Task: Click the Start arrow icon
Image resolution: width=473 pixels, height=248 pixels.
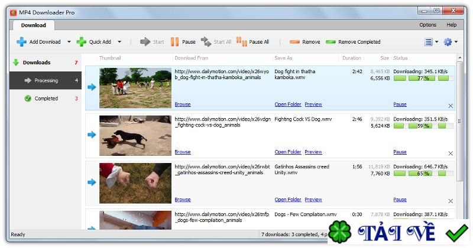Action: click(145, 41)
